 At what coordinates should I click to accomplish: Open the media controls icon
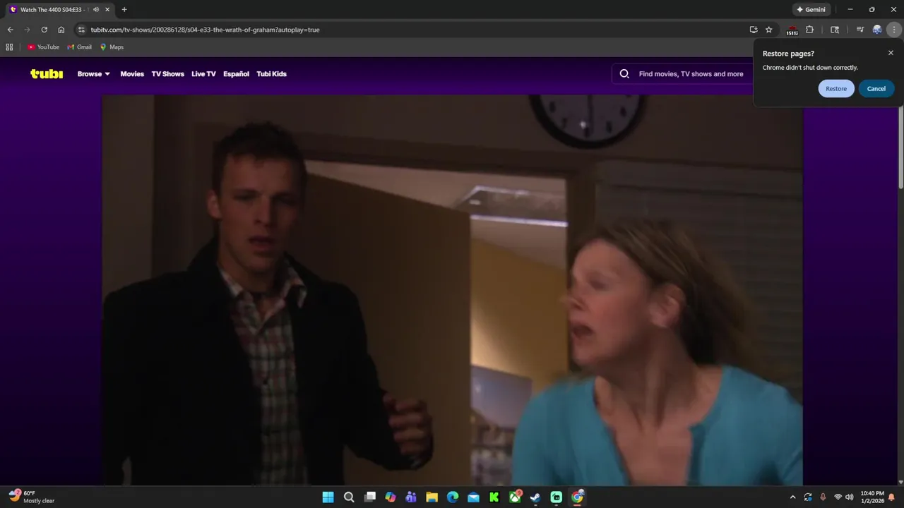tap(860, 30)
